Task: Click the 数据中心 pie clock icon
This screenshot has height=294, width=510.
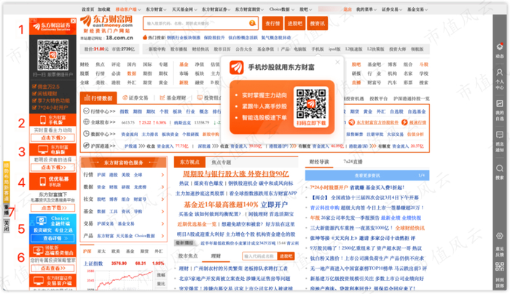Action: (86, 133)
